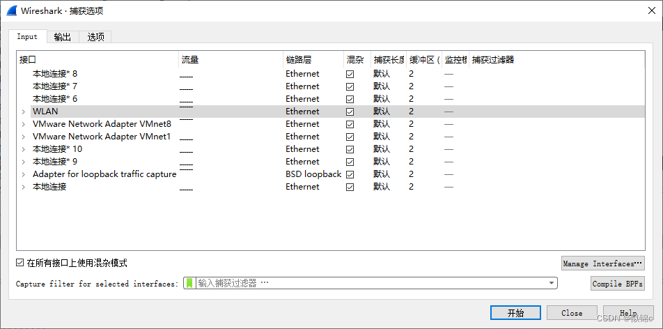This screenshot has width=663, height=329.
Task: Select the 本地连接* 6 interface
Action: 55,99
